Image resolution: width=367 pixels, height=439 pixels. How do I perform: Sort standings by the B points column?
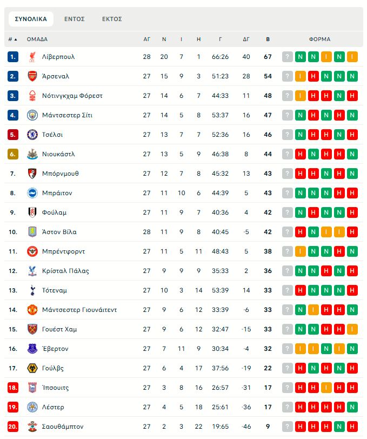(268, 39)
